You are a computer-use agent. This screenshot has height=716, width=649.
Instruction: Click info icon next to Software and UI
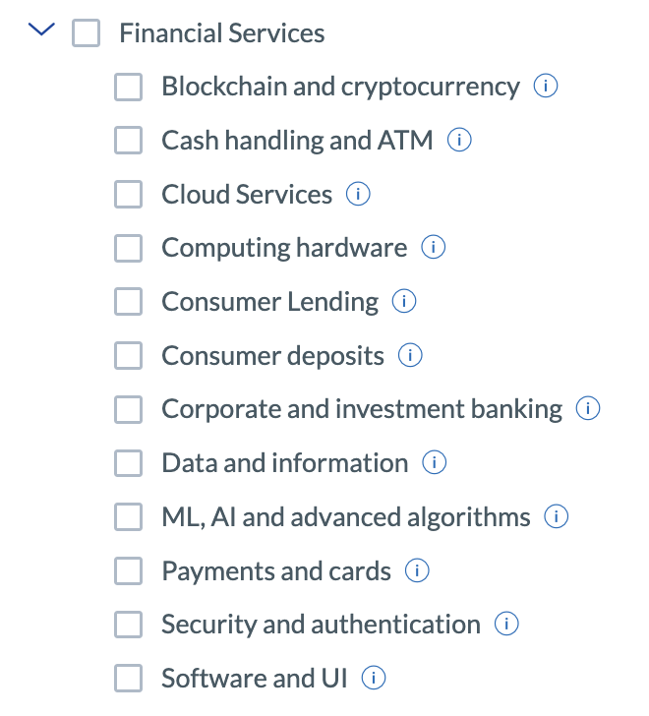pyautogui.click(x=374, y=678)
